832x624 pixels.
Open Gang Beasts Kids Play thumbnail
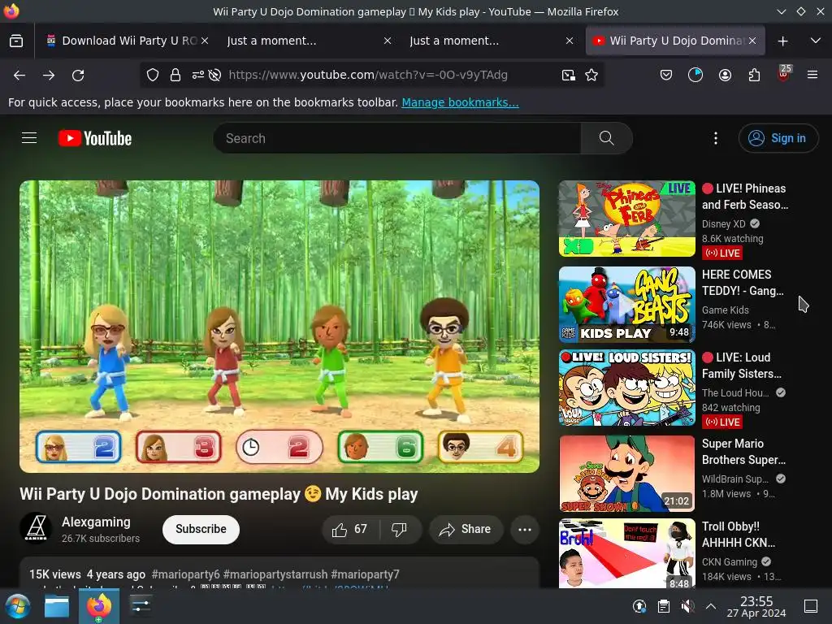click(x=627, y=305)
